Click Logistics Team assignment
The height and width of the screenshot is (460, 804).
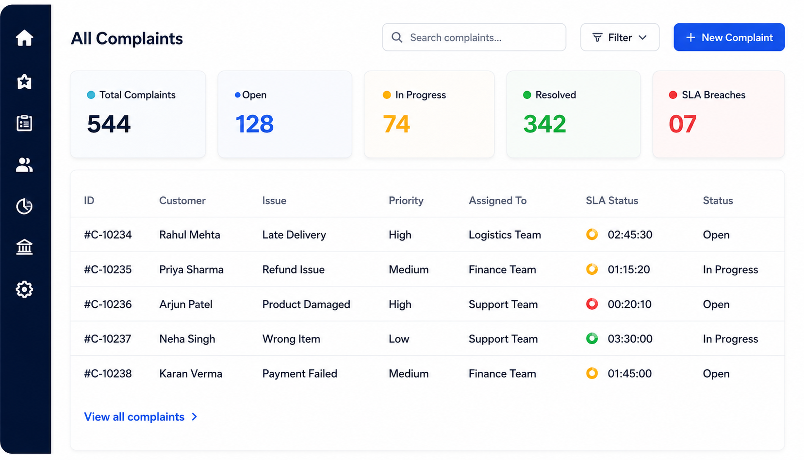505,235
